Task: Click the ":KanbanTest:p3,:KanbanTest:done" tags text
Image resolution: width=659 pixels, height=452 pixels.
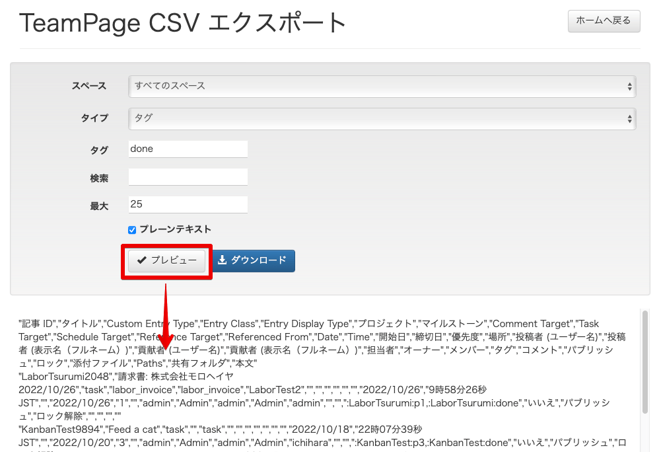Action: (x=432, y=443)
